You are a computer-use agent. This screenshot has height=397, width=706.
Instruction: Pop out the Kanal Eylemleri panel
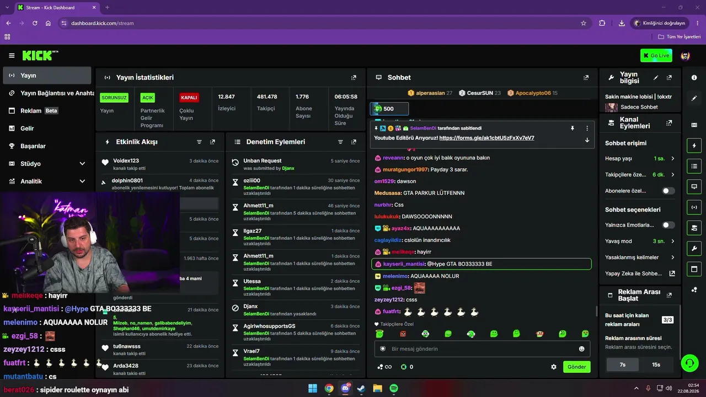(x=669, y=123)
